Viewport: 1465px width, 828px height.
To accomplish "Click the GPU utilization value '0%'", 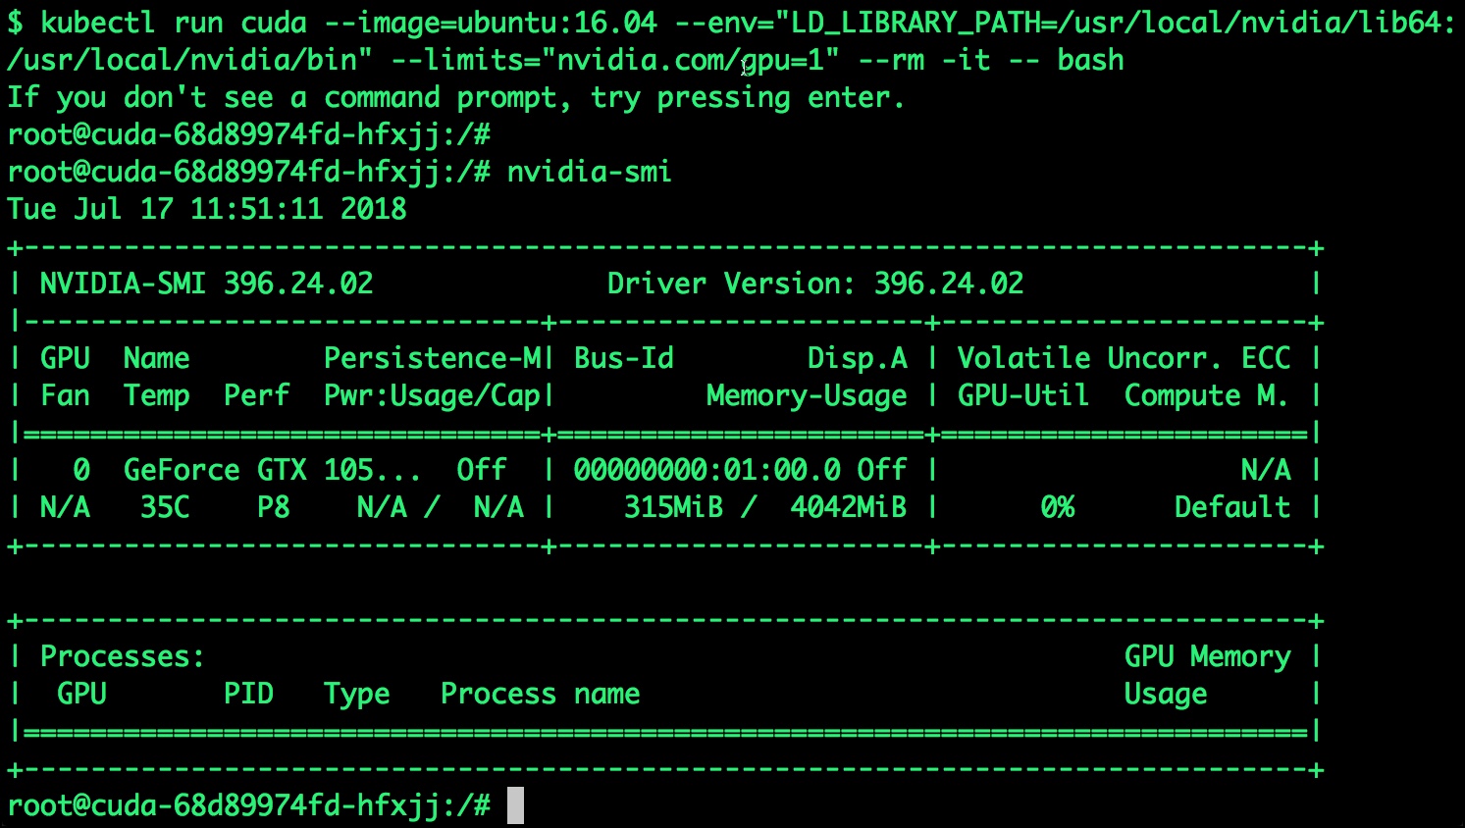I will [1058, 507].
